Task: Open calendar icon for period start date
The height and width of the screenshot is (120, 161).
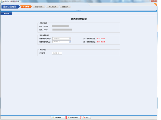Action: pyautogui.click(x=70, y=39)
